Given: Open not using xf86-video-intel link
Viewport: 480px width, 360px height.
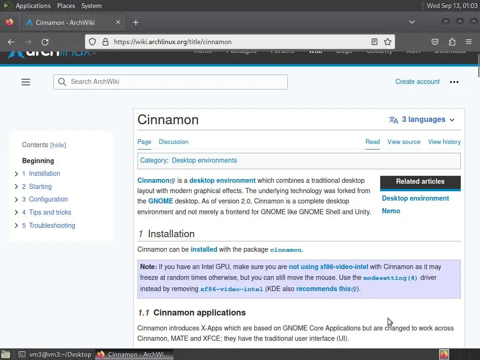Looking at the screenshot, I should pyautogui.click(x=329, y=267).
